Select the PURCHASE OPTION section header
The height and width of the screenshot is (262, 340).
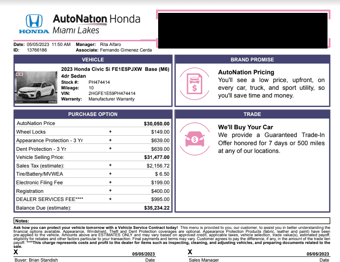pos(93,114)
